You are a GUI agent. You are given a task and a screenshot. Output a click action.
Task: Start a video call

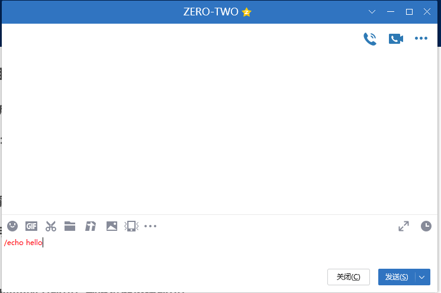(x=396, y=39)
